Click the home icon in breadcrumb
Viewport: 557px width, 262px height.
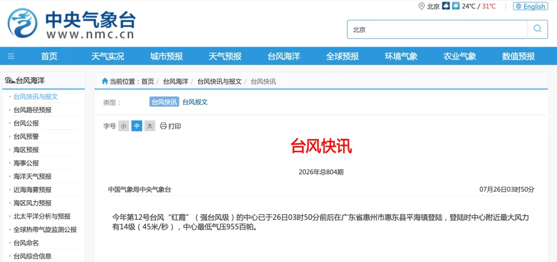click(105, 81)
